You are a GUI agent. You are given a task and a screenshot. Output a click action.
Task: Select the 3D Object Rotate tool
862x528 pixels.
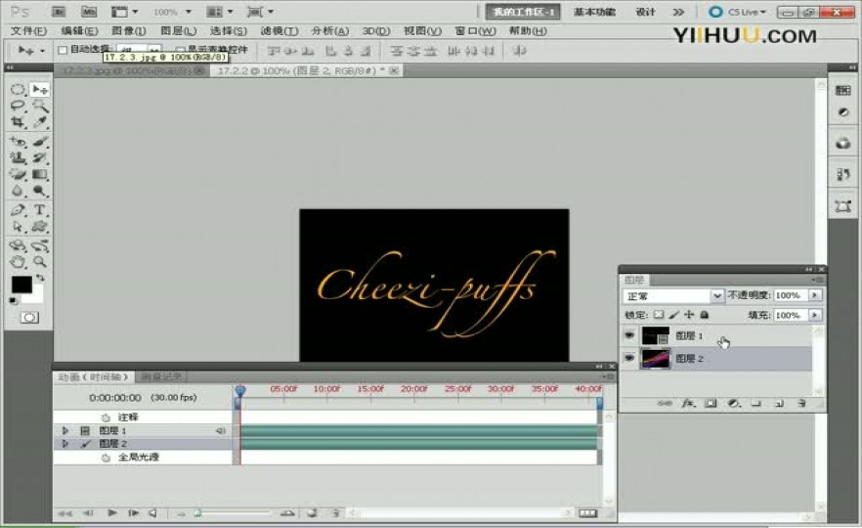(x=18, y=245)
